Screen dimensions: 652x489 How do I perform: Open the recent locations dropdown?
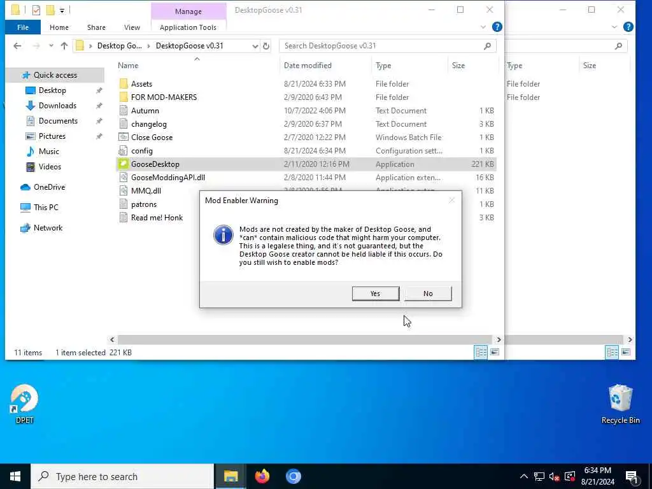51,46
